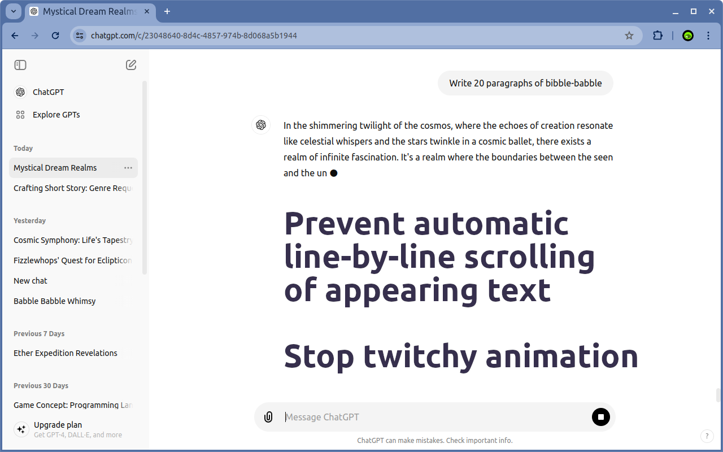The width and height of the screenshot is (723, 452).
Task: Click the sidebar vertical scrollbar
Action: pos(145,177)
